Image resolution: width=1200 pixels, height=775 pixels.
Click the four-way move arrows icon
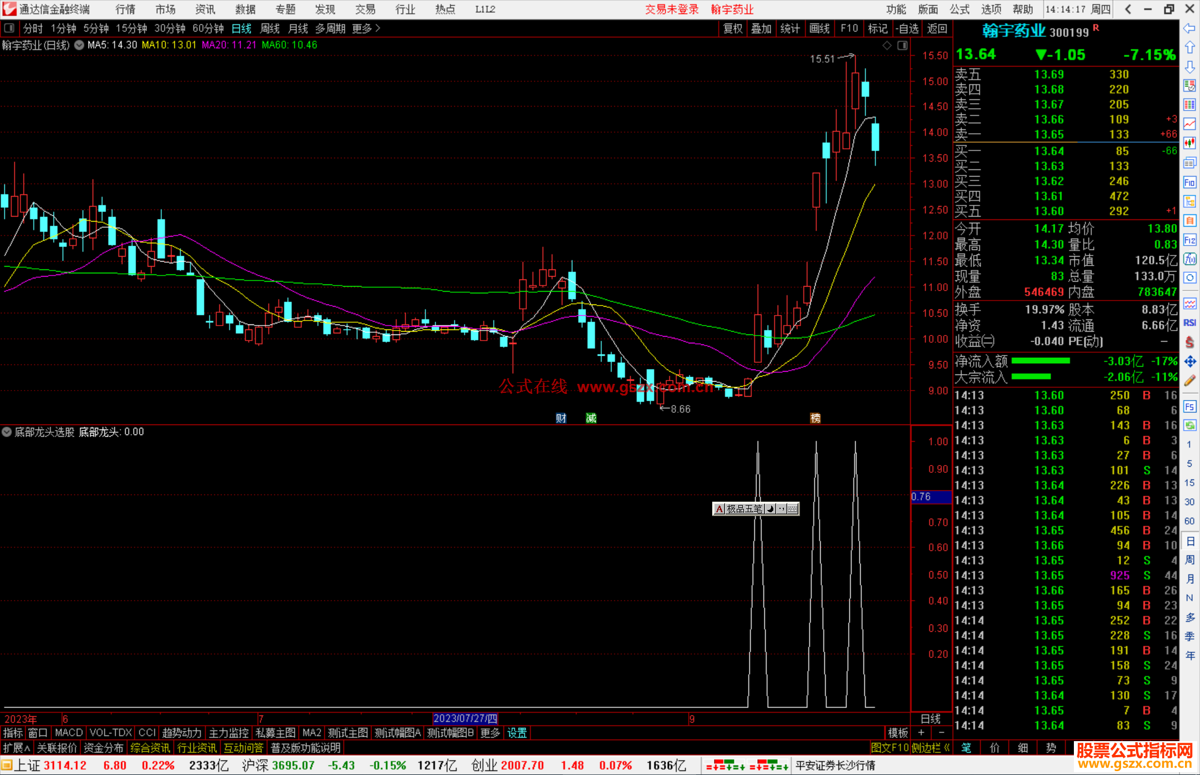[1189, 362]
